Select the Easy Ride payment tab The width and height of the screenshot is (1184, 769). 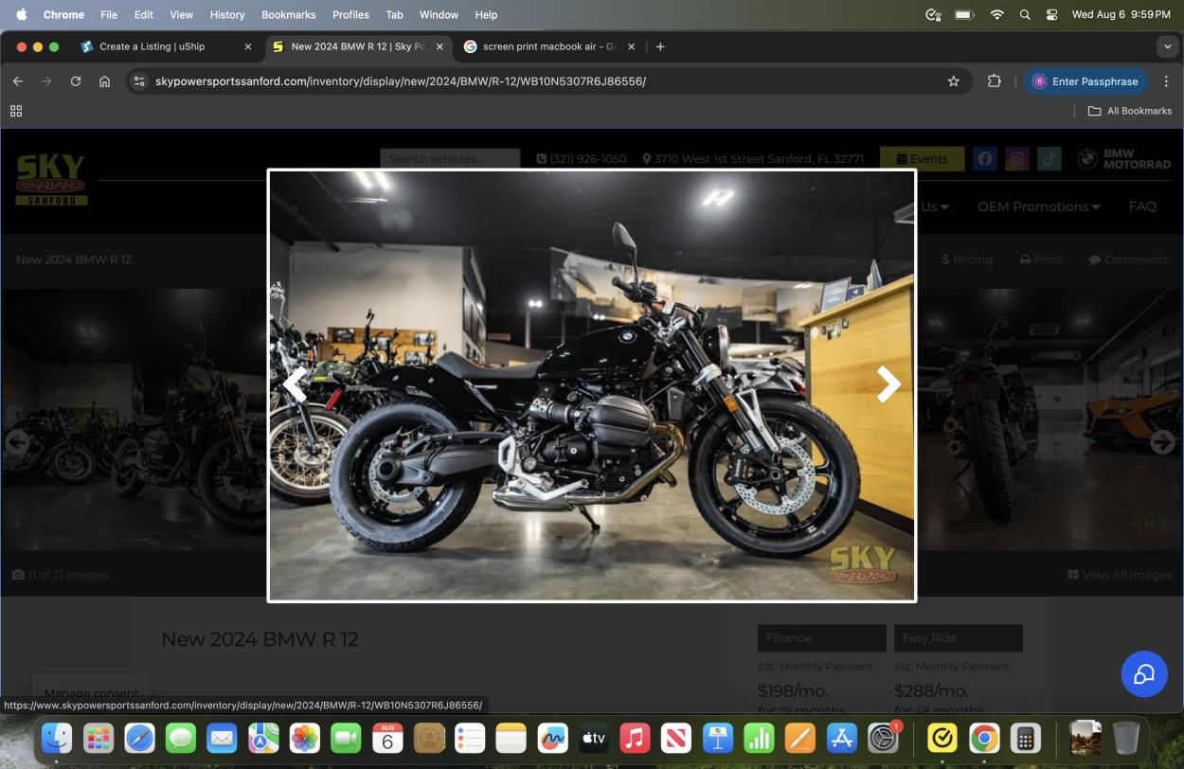959,638
